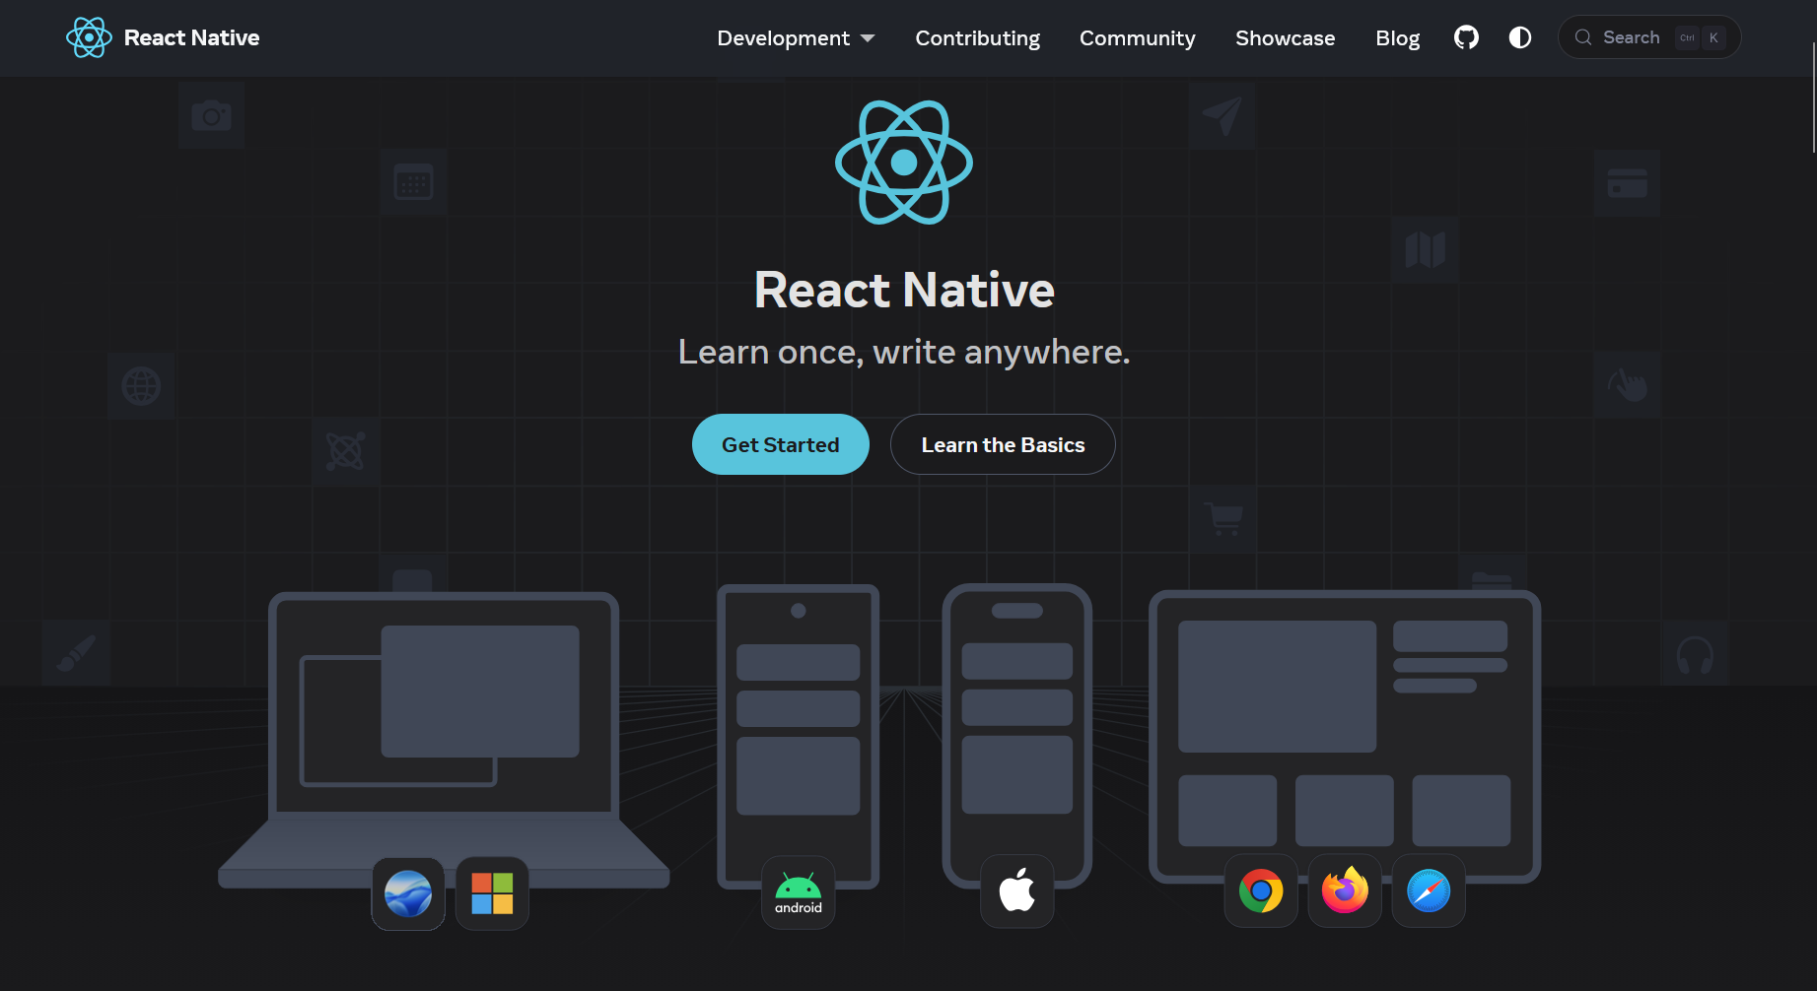The width and height of the screenshot is (1817, 991).
Task: Click the Learn the Basics button
Action: pos(1002,444)
